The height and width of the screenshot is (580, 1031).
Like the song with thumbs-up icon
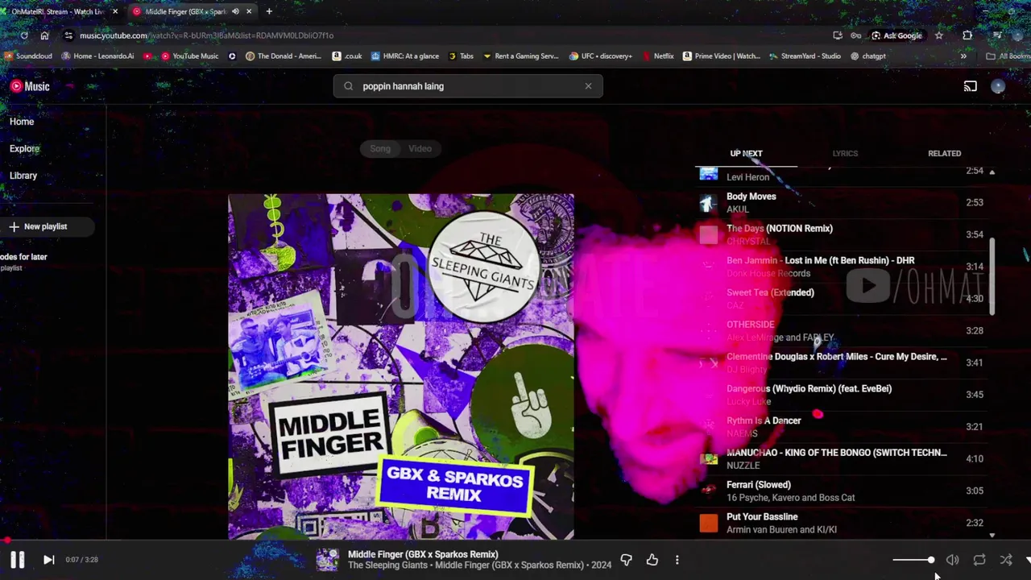pos(652,560)
